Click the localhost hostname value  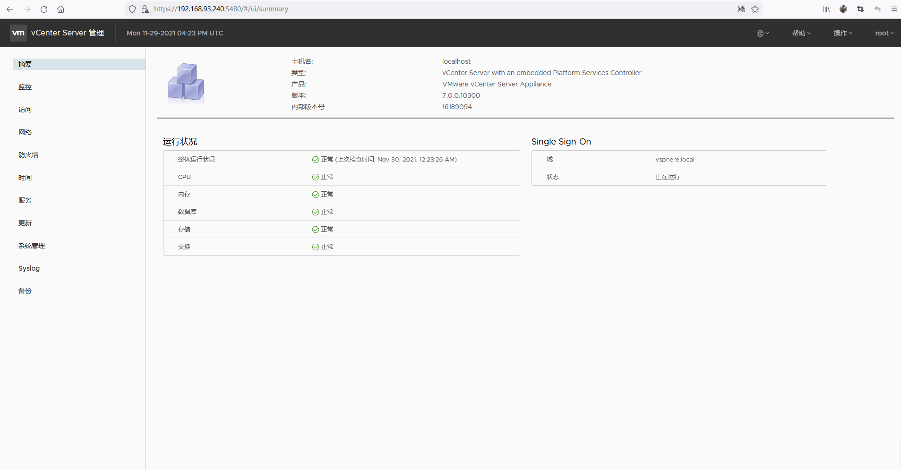pos(456,61)
